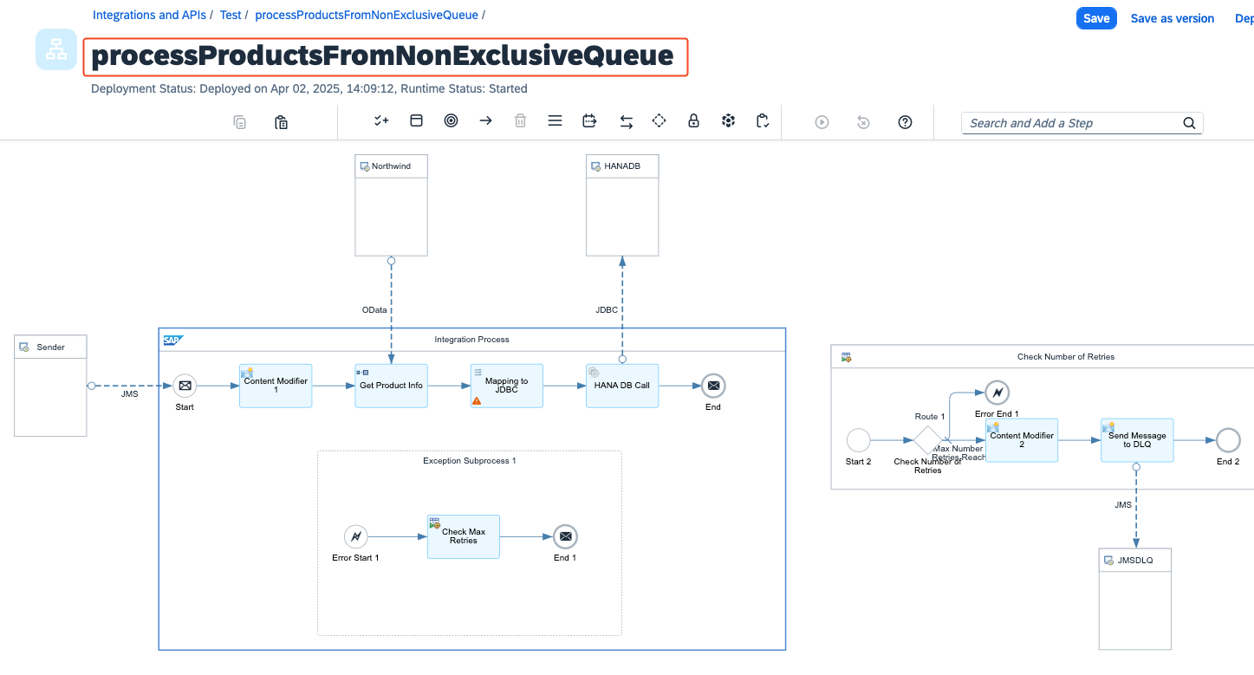The image size is (1254, 675).
Task: Select the Error Start 1 event
Action: click(355, 536)
